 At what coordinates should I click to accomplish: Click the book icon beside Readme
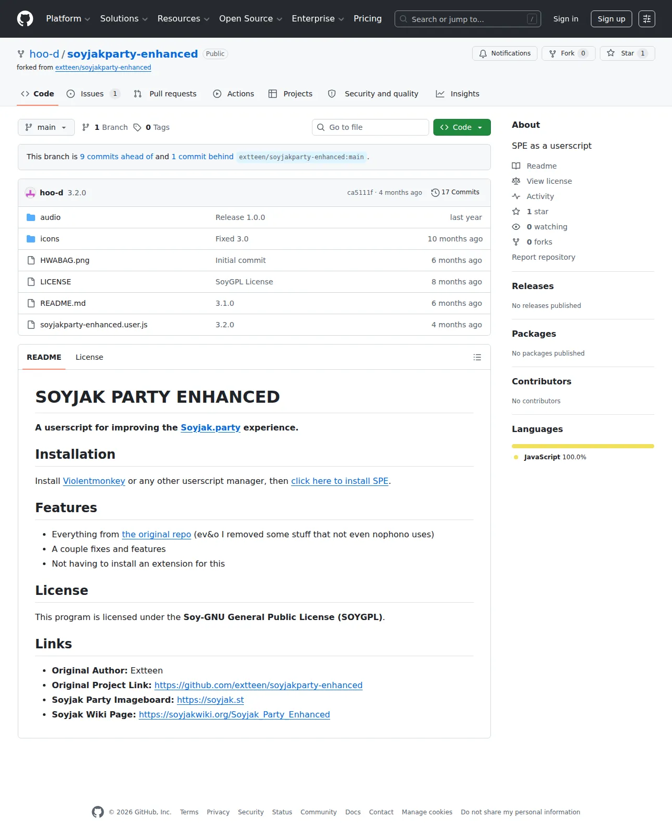516,166
